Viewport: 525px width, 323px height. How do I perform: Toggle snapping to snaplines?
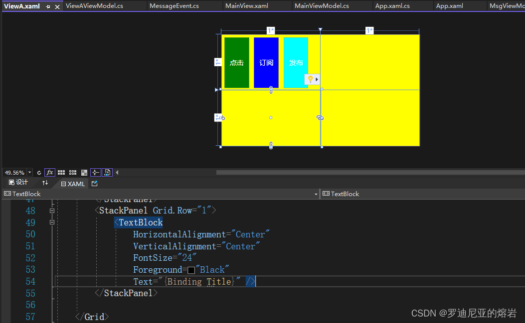coord(95,173)
